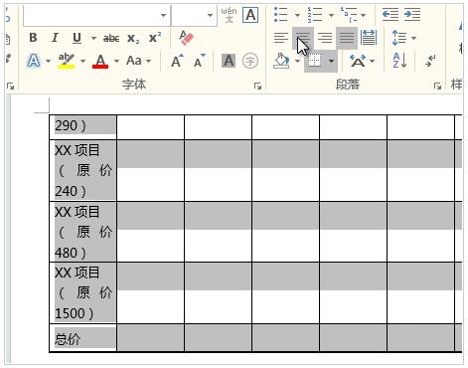
Task: Click the cell with 原价 480
Action: [x=82, y=232]
